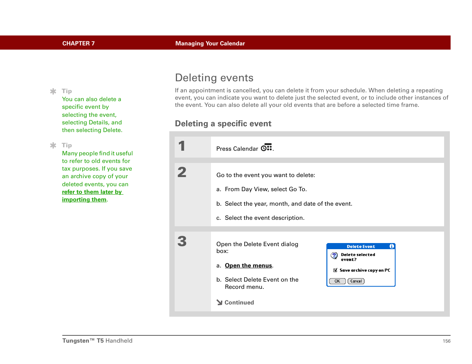
Task: Click the question mark icon beside Delete selected event
Action: tap(334, 256)
